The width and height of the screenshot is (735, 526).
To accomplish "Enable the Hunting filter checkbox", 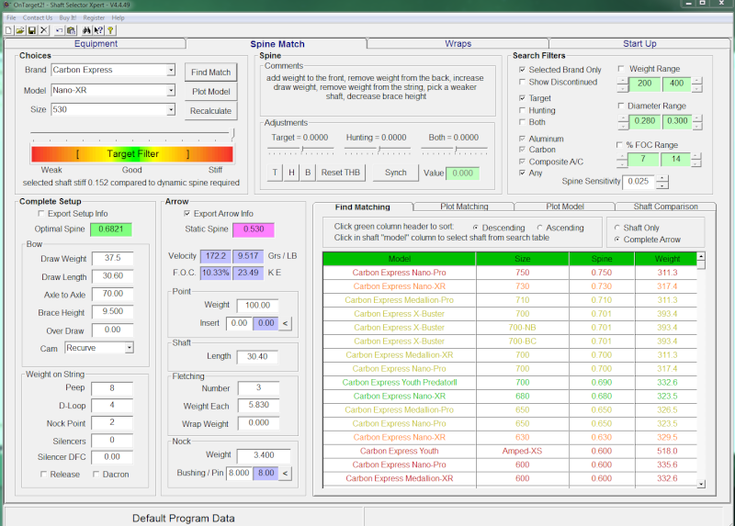I will 522,110.
